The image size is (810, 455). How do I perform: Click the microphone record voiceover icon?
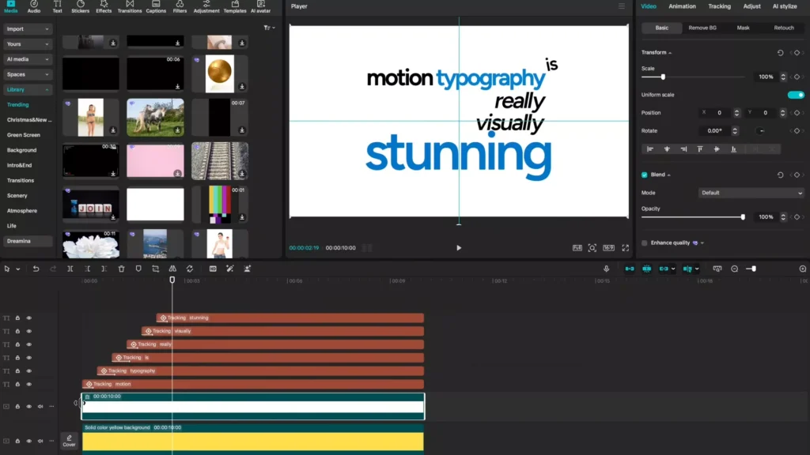pyautogui.click(x=607, y=269)
